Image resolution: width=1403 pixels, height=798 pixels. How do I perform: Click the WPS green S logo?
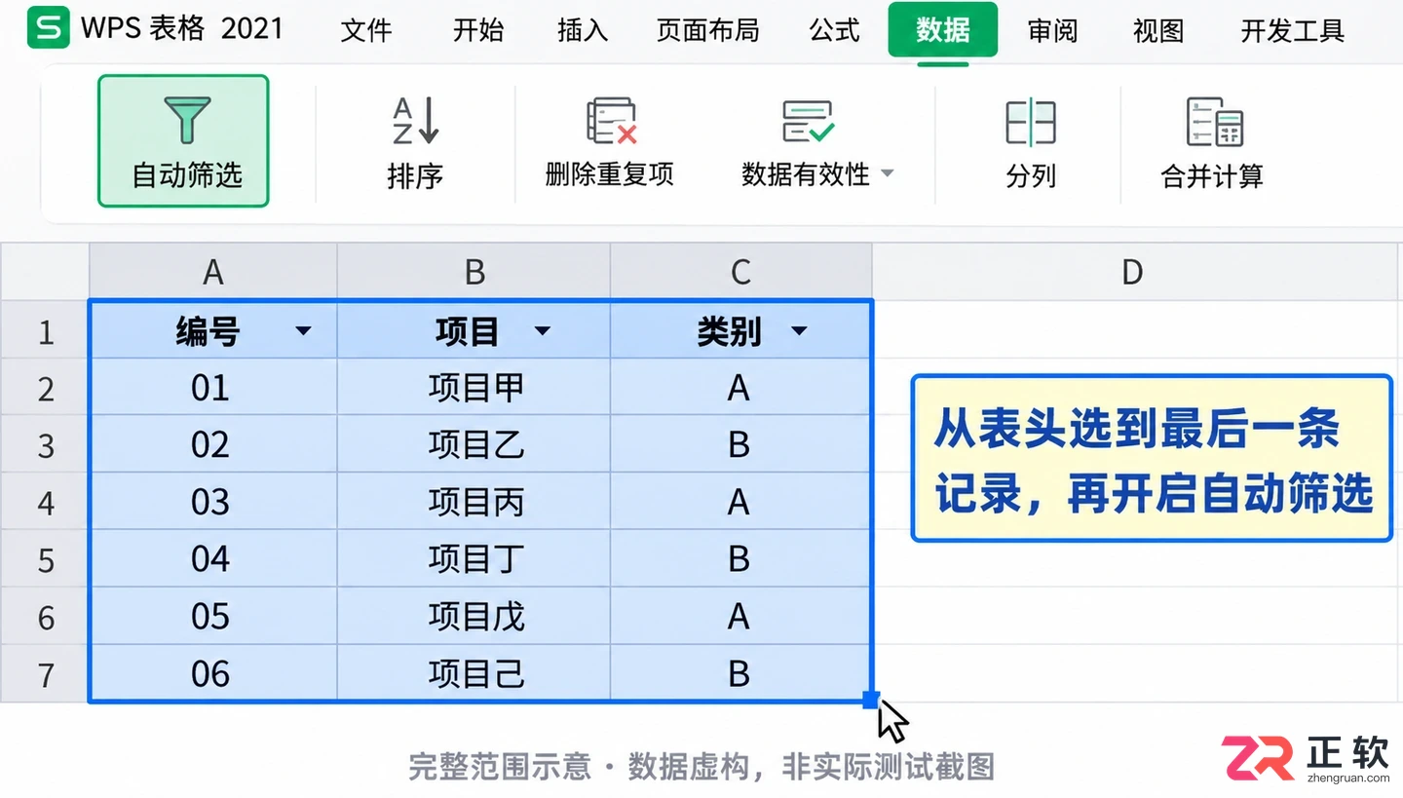coord(49,28)
